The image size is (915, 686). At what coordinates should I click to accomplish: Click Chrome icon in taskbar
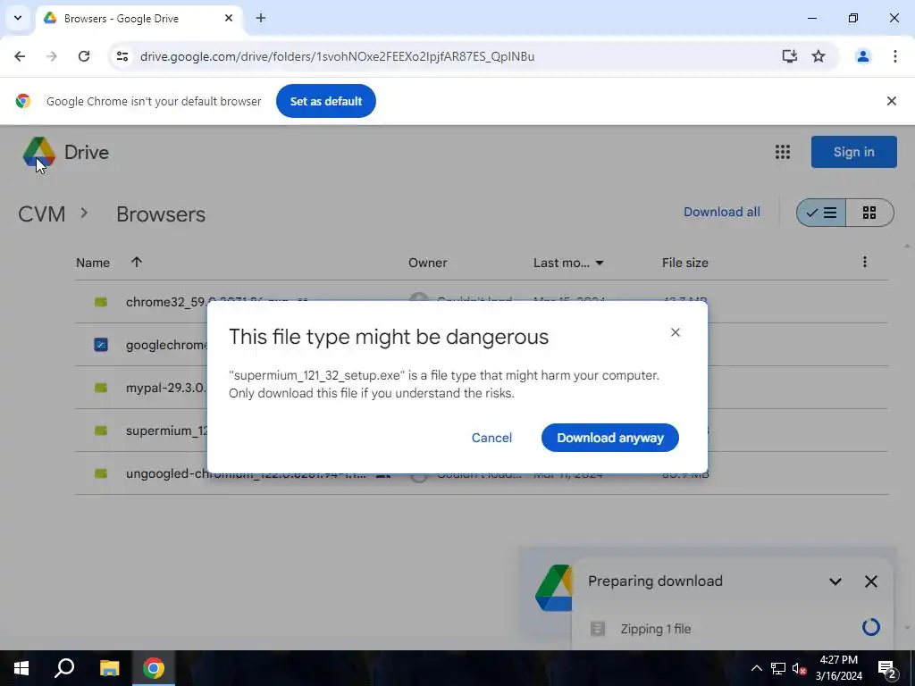click(154, 668)
